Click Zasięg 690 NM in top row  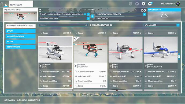(161, 33)
